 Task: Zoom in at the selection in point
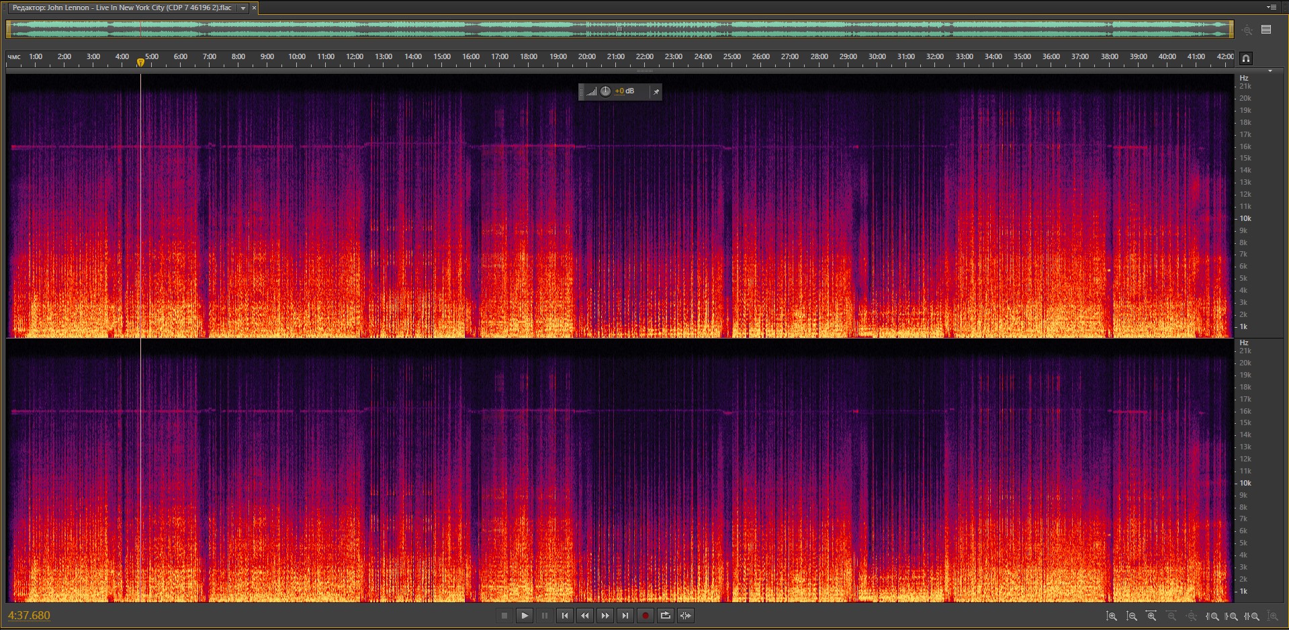(1212, 616)
